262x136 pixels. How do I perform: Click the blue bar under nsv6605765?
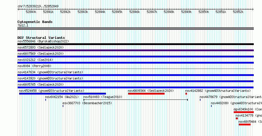(135, 87)
